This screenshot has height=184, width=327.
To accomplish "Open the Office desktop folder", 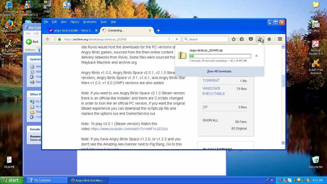I will [316, 26].
